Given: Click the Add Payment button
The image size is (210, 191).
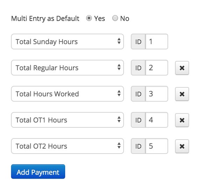Looking at the screenshot, I should click(38, 172).
